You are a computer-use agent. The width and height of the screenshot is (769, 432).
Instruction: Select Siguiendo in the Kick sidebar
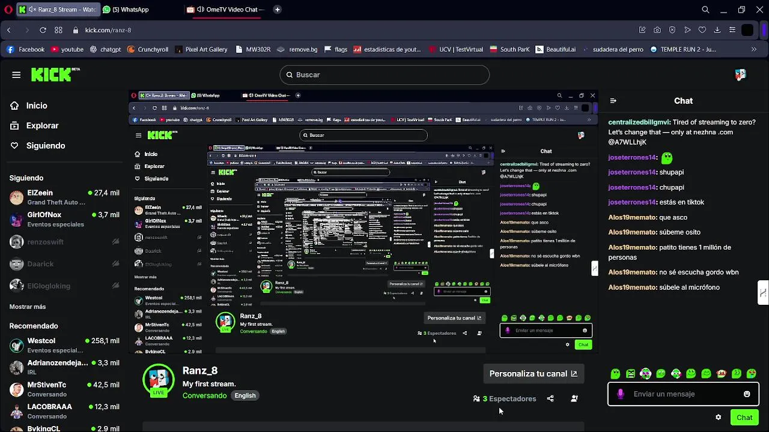[37, 146]
